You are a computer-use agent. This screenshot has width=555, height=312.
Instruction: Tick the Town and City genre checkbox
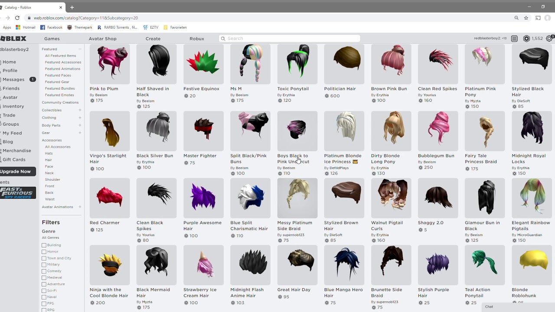[x=44, y=258]
